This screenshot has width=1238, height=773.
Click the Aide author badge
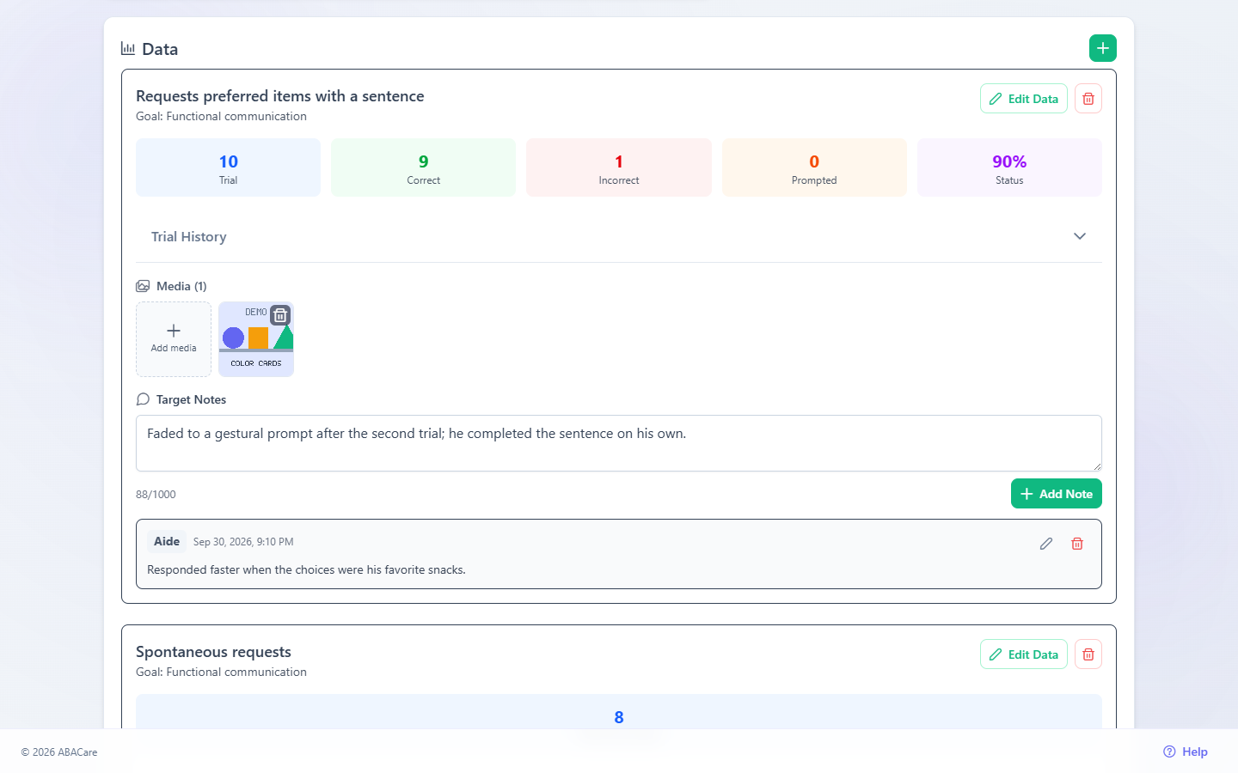tap(167, 542)
